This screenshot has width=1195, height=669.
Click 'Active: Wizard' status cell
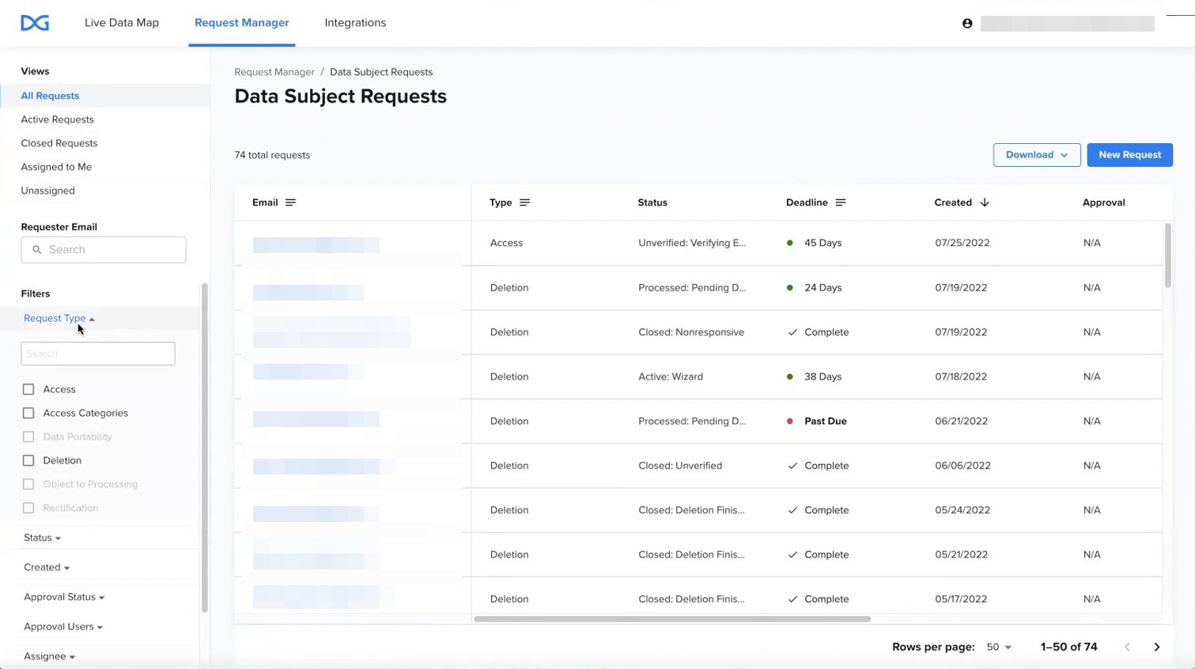pos(671,376)
